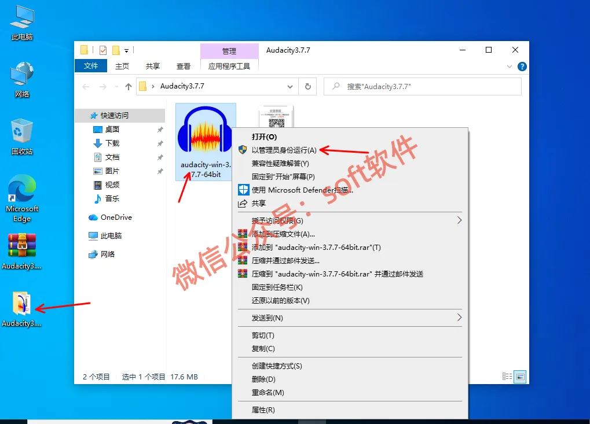Select the Audacity3 folder icon on desktop
The width and height of the screenshot is (590, 424).
click(22, 308)
